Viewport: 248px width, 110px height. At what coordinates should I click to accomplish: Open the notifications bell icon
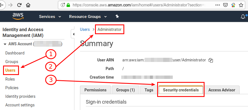(243, 17)
